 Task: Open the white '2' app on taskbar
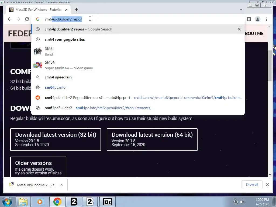tap(90, 202)
